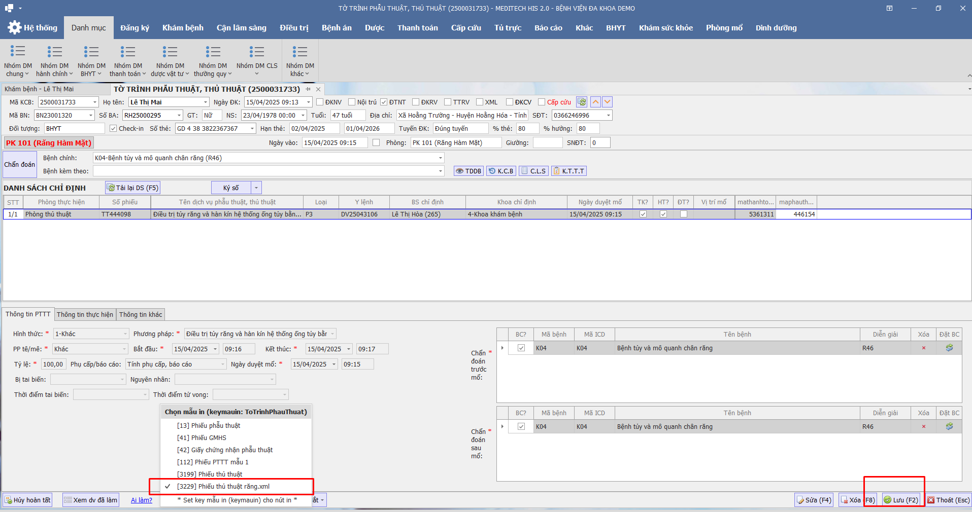Enable the Cấp cứu checkbox
This screenshot has width=972, height=512.
click(542, 102)
